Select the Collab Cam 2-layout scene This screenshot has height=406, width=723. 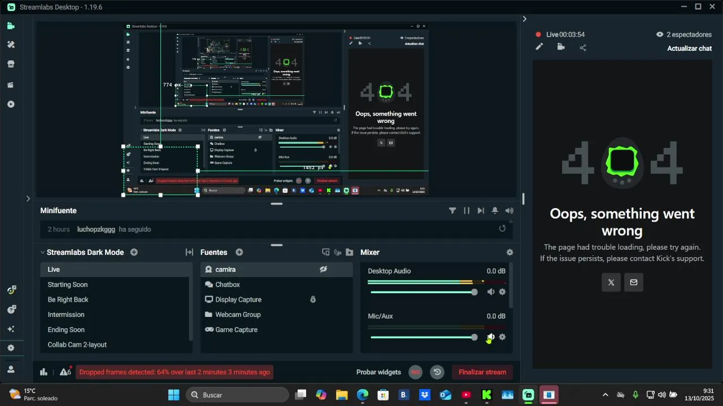click(116, 345)
